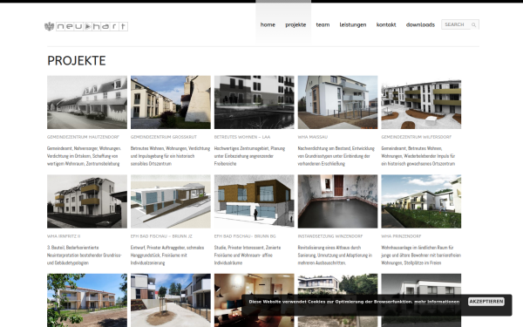Screen dimensions: 523x327
Task: Open the team menu item
Action: pyautogui.click(x=323, y=24)
